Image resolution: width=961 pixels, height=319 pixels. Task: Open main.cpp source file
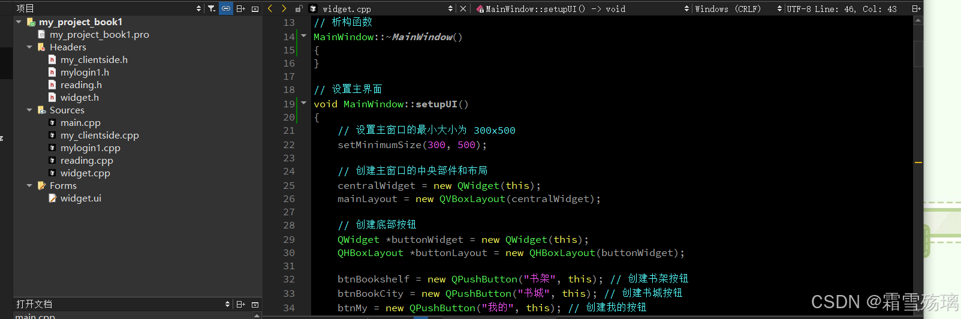coord(80,122)
